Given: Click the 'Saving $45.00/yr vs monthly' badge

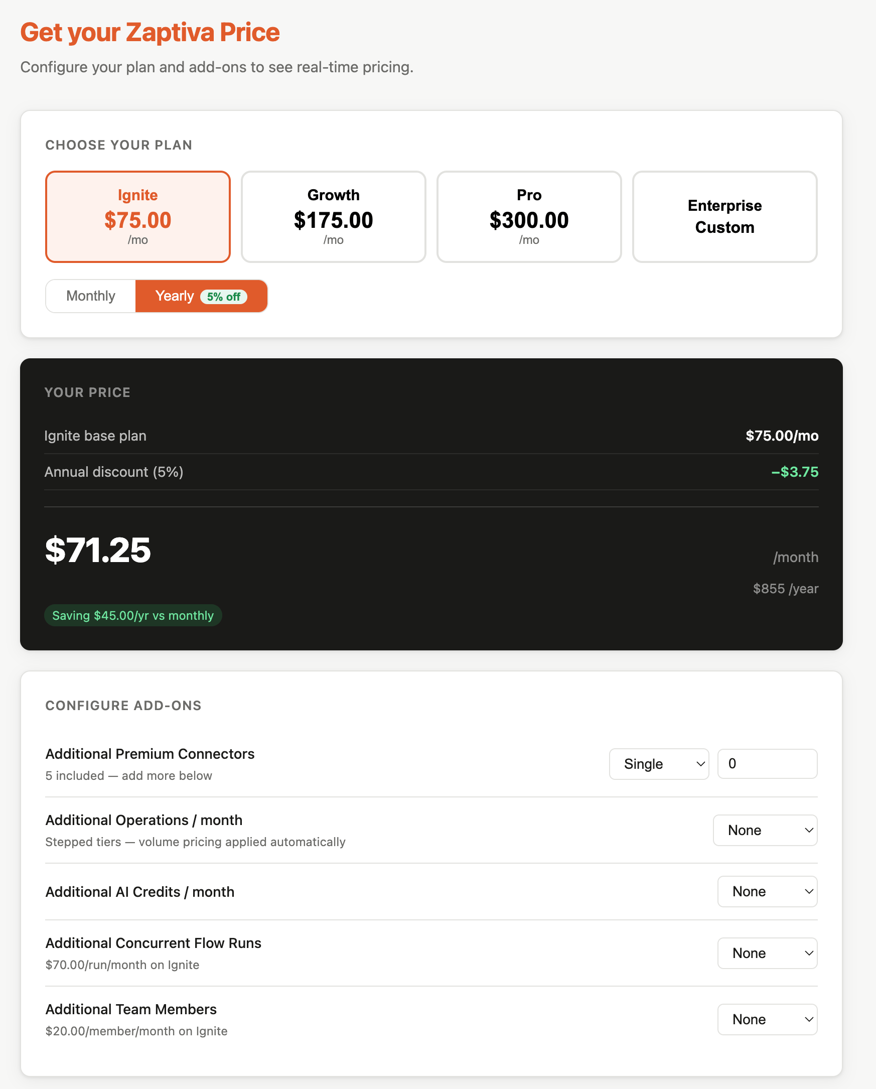Looking at the screenshot, I should 133,615.
